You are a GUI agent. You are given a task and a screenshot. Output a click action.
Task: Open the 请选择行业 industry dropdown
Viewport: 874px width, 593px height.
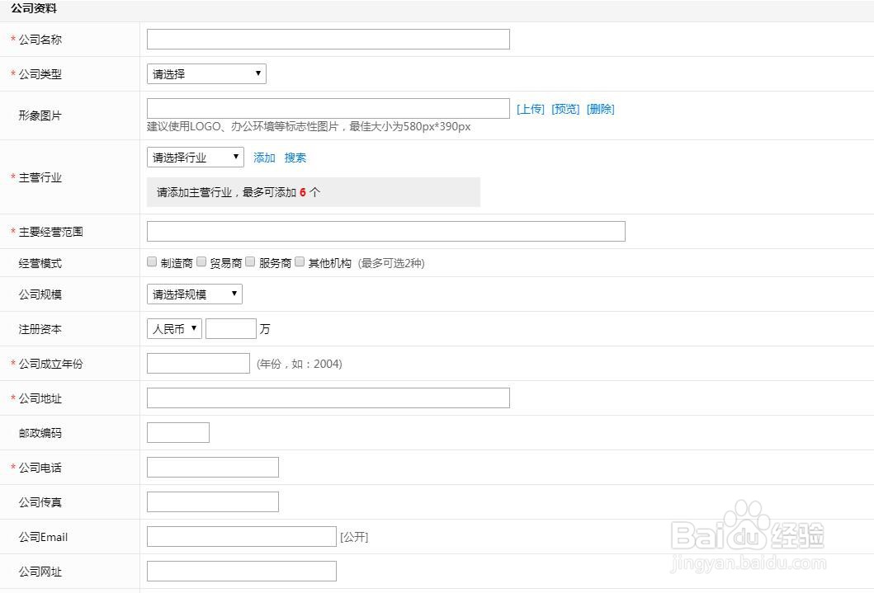click(195, 156)
